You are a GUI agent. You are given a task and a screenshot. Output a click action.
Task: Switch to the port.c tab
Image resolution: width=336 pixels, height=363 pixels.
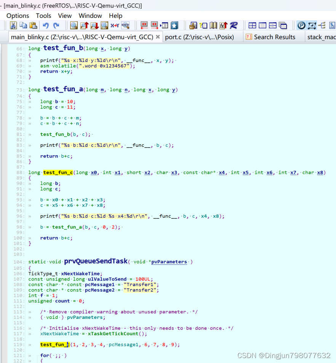click(199, 37)
